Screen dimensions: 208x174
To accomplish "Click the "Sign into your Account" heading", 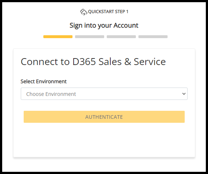I will click(104, 25).
